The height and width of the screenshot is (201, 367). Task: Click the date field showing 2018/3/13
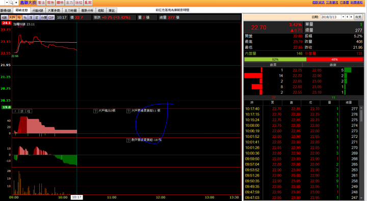click(x=330, y=17)
